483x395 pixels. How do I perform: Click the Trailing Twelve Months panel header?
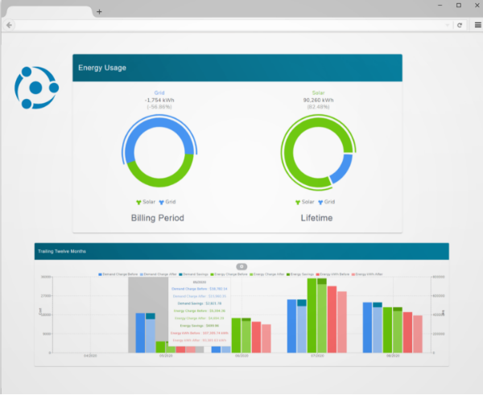(242, 251)
